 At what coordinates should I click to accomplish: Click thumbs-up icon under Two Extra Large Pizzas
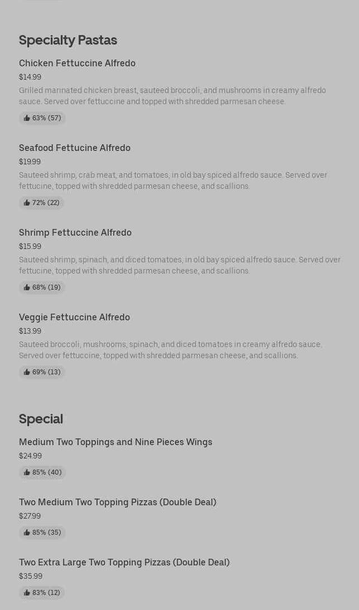[x=27, y=593]
